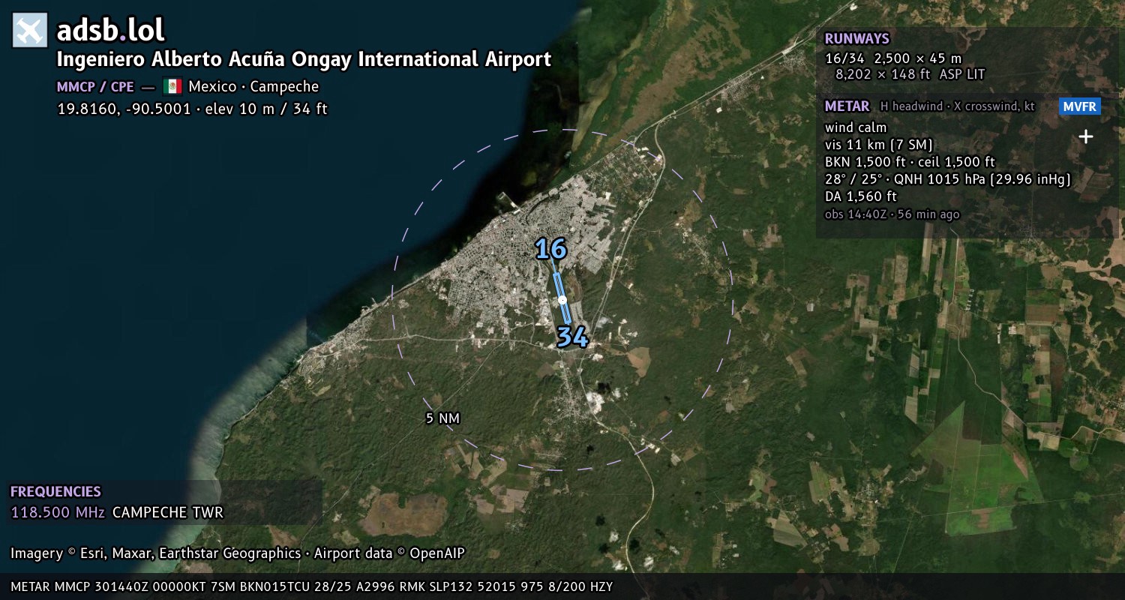This screenshot has height=600, width=1125.
Task: Click the BKN 1,500 ft ceiling line
Action: [910, 162]
